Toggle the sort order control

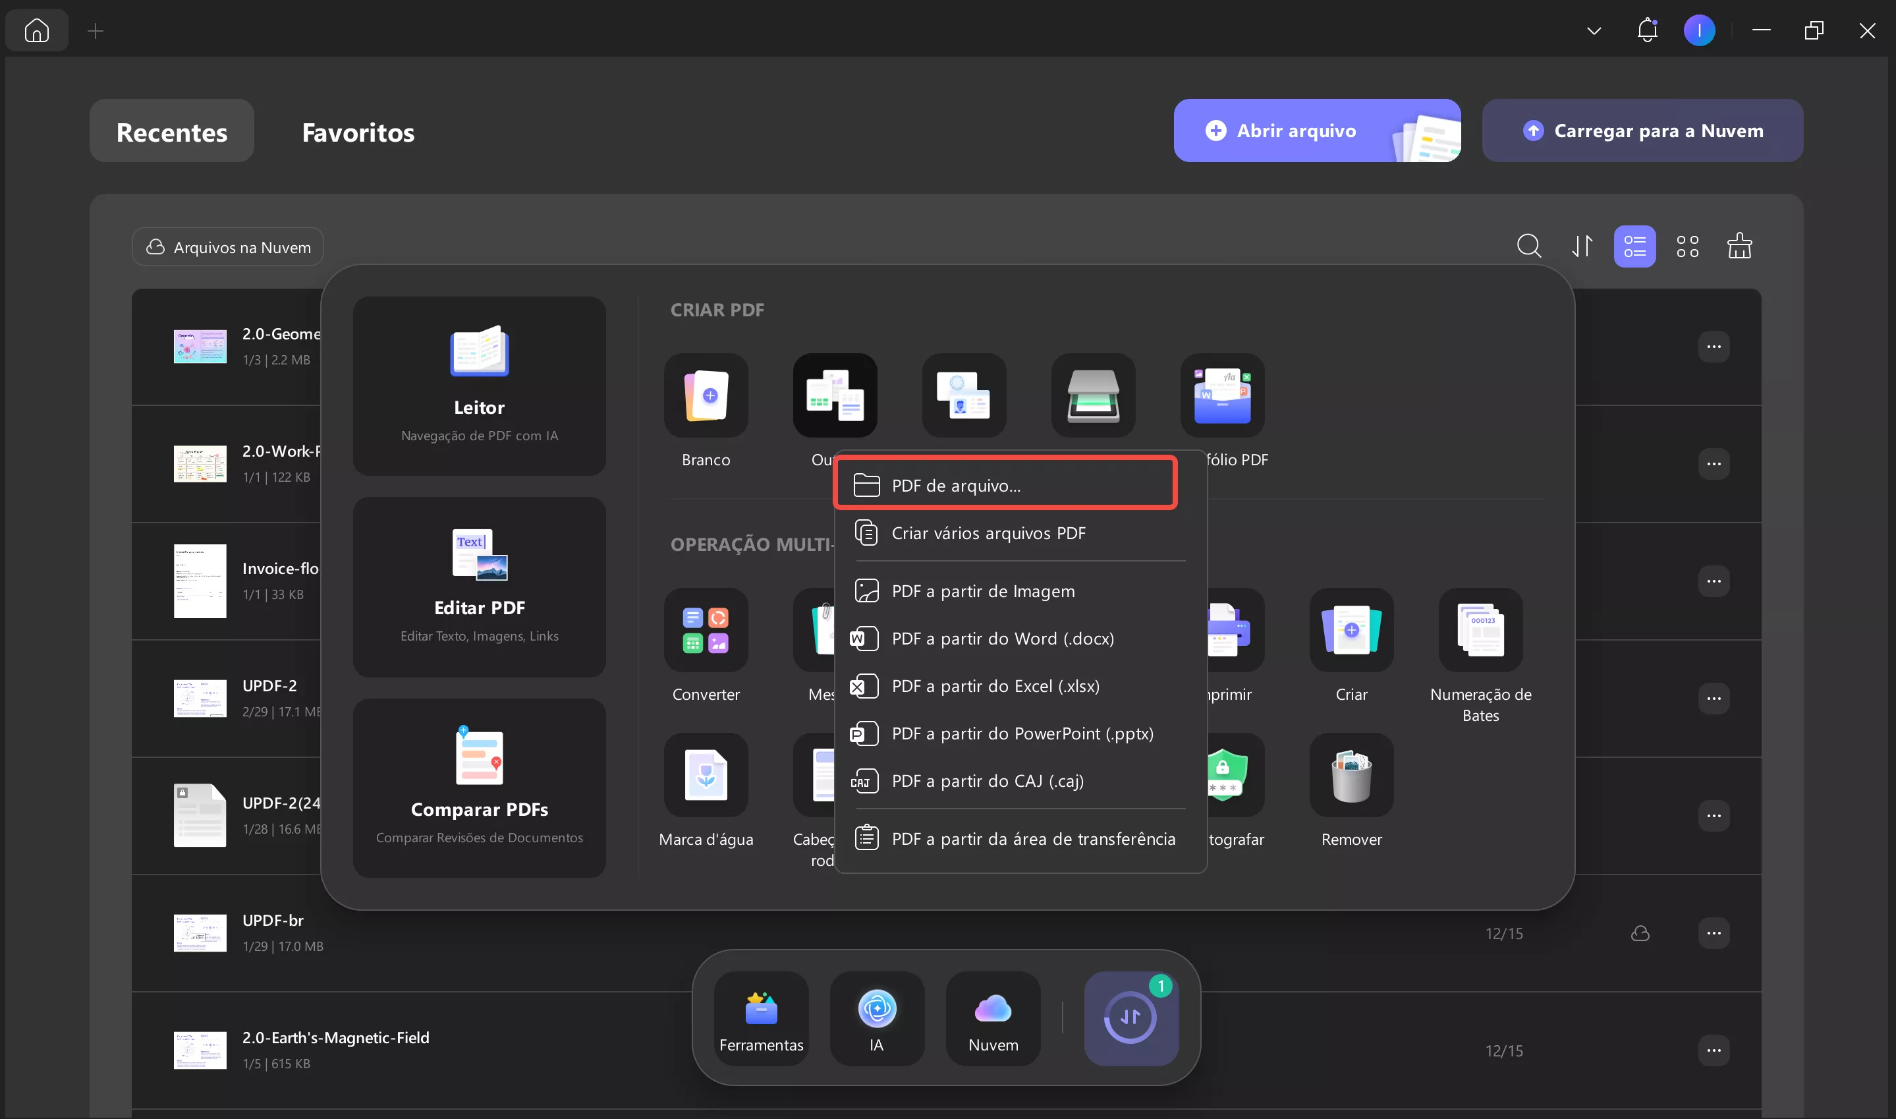pyautogui.click(x=1582, y=246)
